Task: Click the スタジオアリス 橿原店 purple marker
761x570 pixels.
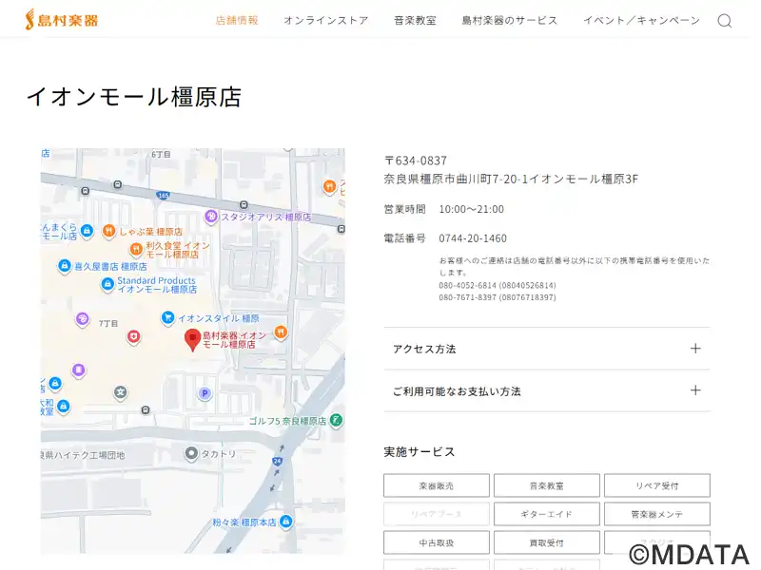Action: pos(210,217)
